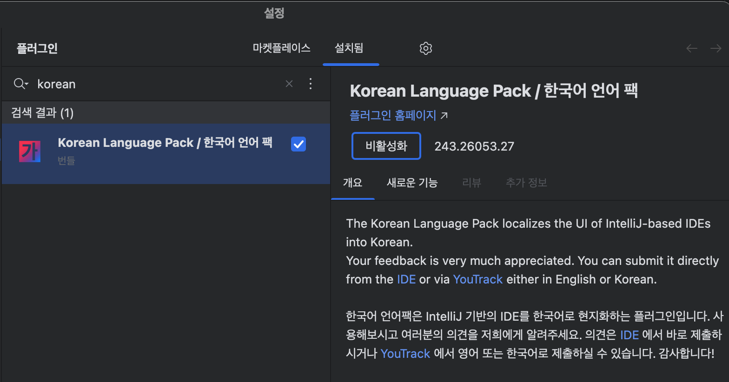Image resolution: width=729 pixels, height=382 pixels.
Task: Click the 플러그인 section title
Action: (37, 48)
